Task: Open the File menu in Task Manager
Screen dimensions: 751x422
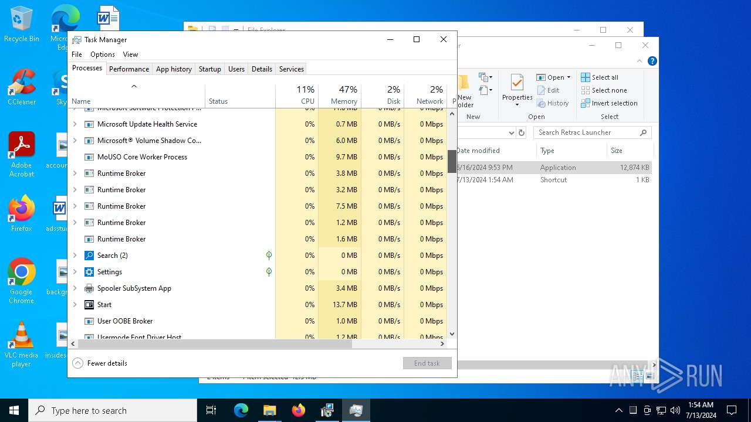Action: point(77,55)
